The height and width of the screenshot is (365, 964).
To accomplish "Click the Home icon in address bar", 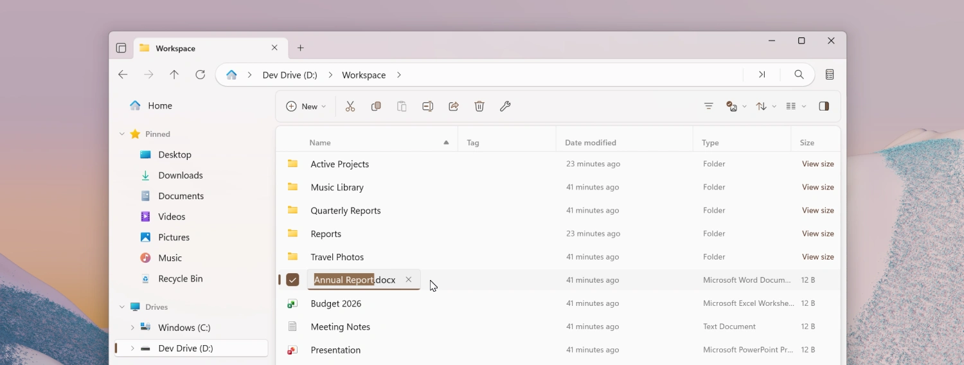I will click(231, 75).
